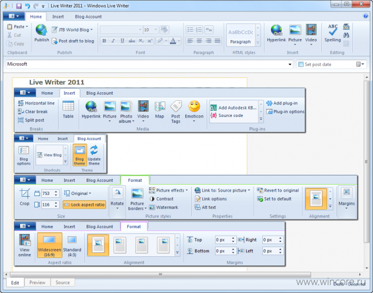Viewport: 373px width, 293px height.
Task: Click the Widescreen (16:9) option
Action: click(x=49, y=245)
